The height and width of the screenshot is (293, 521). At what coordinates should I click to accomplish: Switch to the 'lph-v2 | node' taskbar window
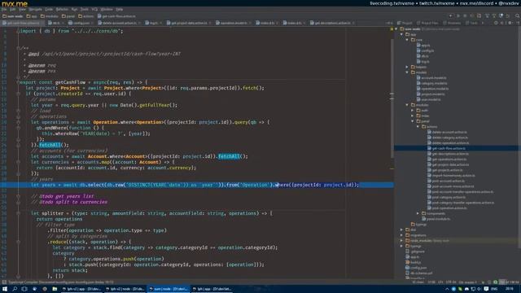[125, 289]
